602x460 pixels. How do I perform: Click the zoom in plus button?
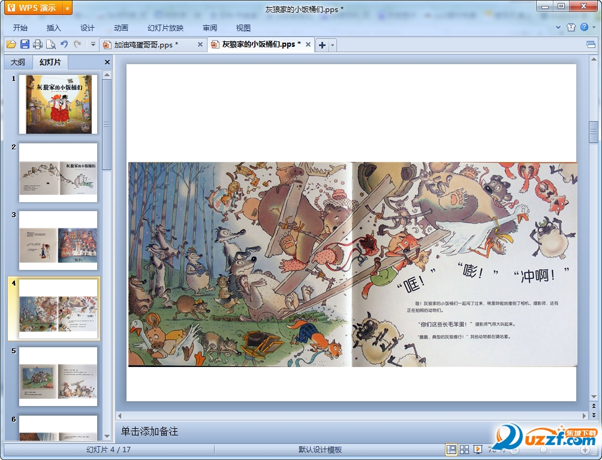tap(585, 450)
